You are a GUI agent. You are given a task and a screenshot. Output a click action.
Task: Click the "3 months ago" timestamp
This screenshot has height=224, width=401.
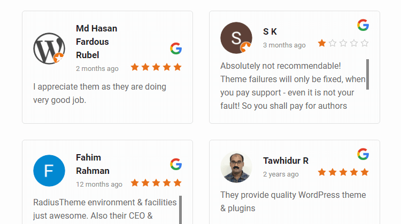point(284,45)
